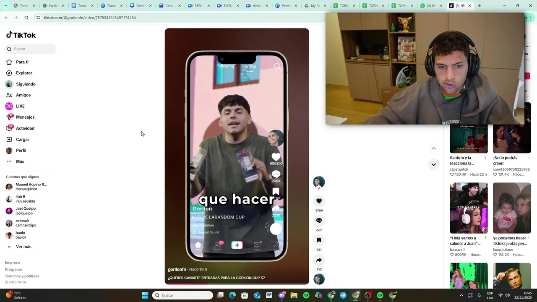Open options for the Santutu video

[485, 157]
